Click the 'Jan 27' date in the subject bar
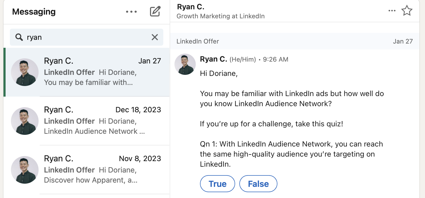 pos(403,41)
